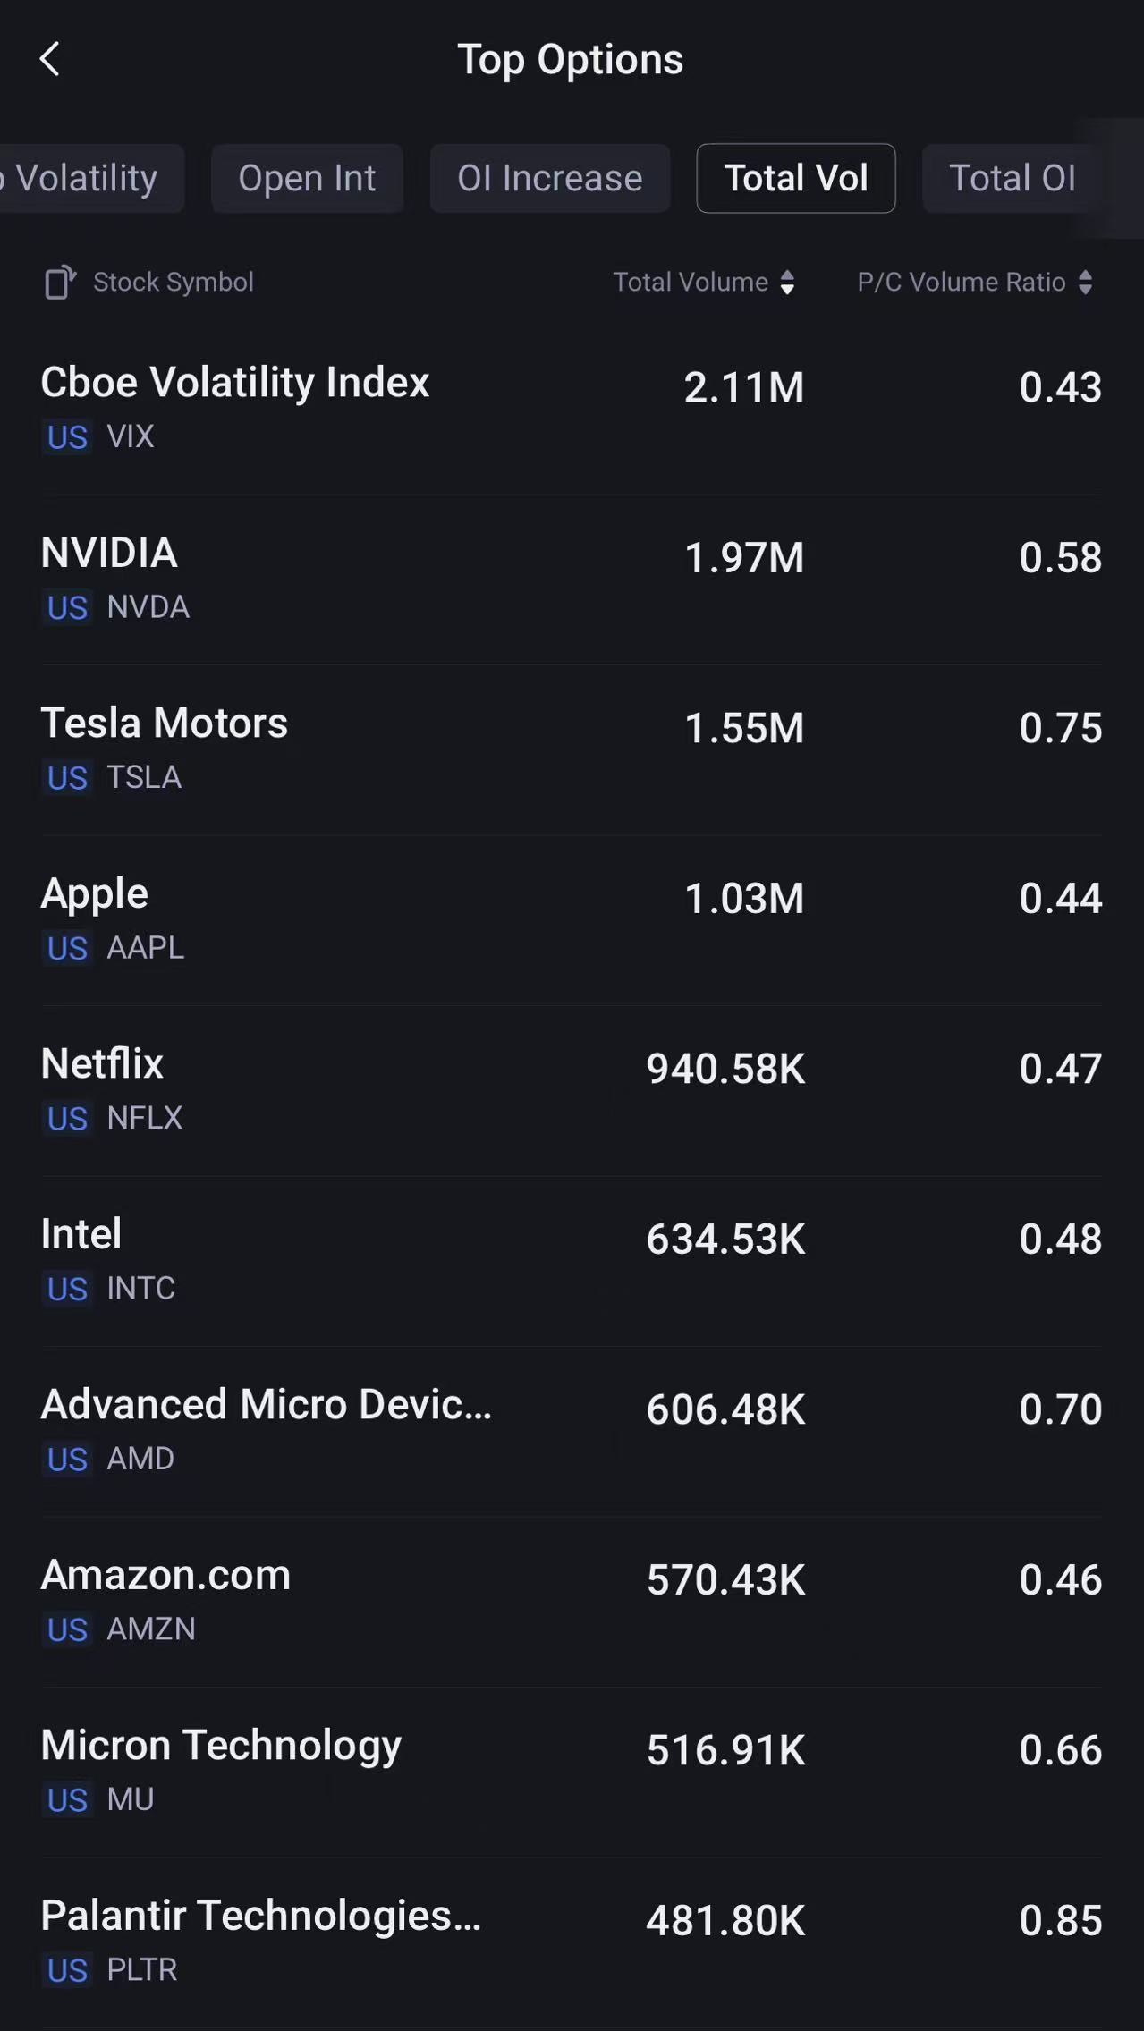
Task: Click the Stock Symbol column header
Action: tap(174, 283)
